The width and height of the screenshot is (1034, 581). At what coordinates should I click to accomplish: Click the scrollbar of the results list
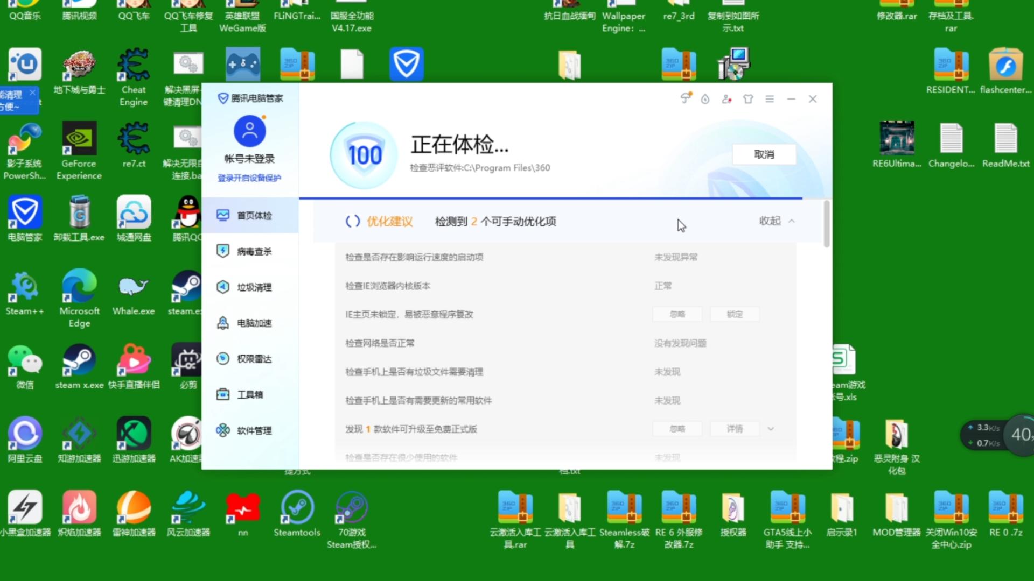click(827, 224)
